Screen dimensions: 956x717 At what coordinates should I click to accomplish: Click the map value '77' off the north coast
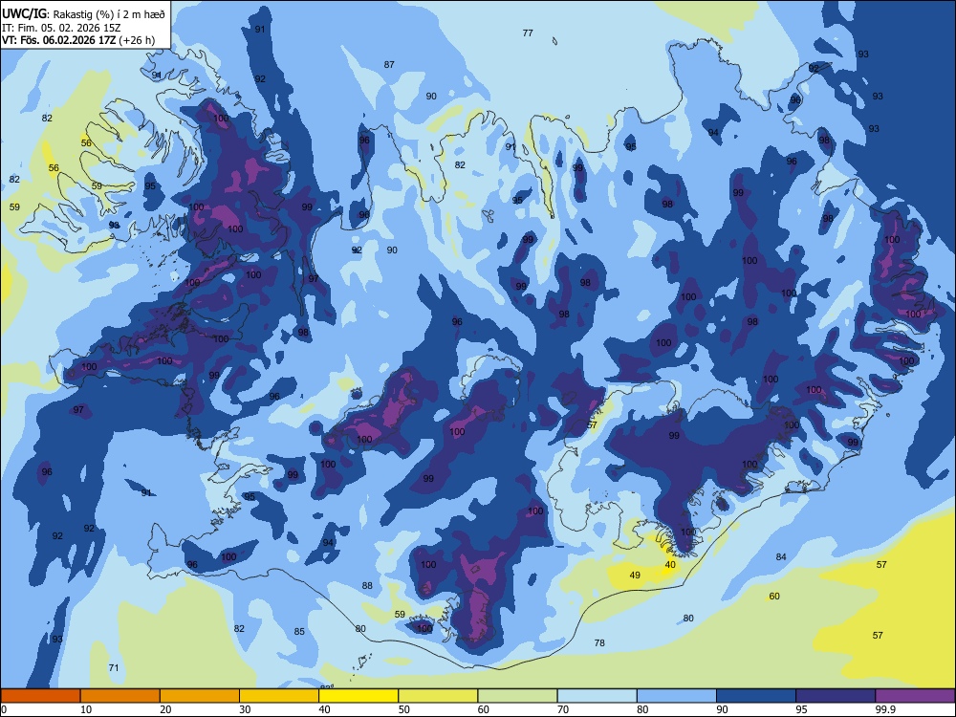tap(528, 33)
